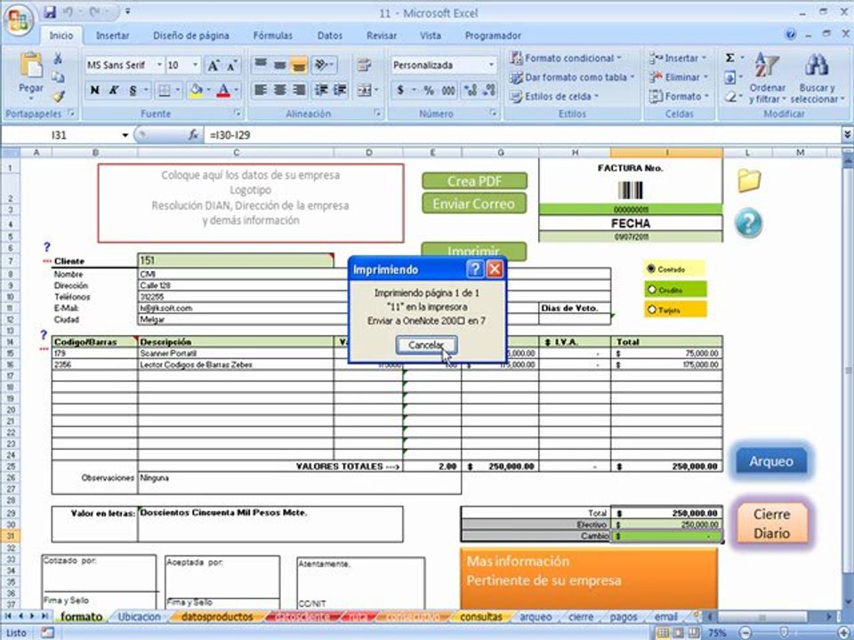Align text to the right
854x640 pixels.
click(299, 90)
